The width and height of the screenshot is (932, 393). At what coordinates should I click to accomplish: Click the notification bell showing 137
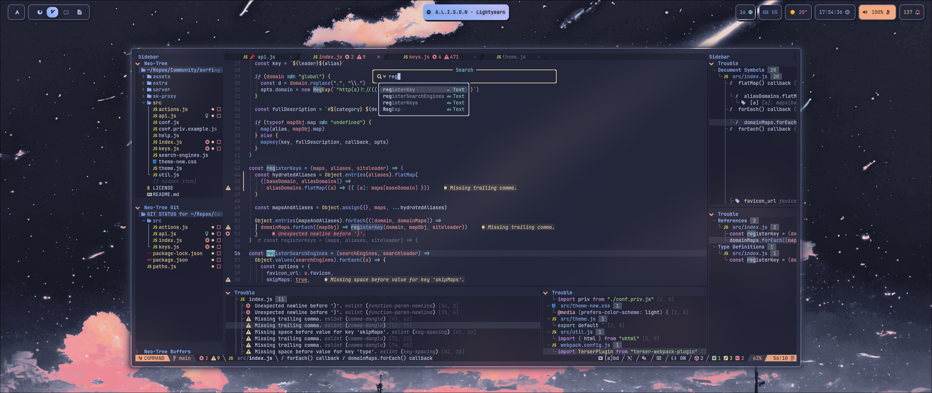pos(917,12)
